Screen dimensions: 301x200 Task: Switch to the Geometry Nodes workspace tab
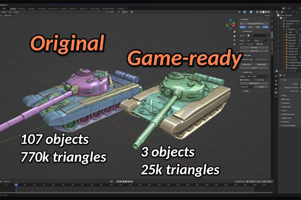(108, 9)
